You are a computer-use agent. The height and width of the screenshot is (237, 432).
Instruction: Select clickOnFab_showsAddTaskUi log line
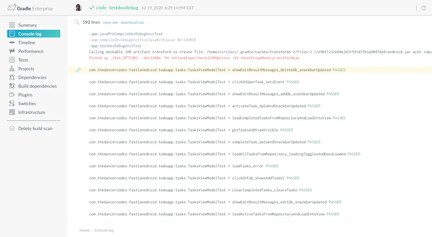pos(194,178)
